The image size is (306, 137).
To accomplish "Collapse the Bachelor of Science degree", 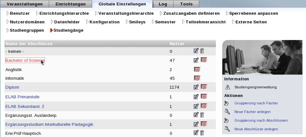I will pyautogui.click(x=25, y=60).
